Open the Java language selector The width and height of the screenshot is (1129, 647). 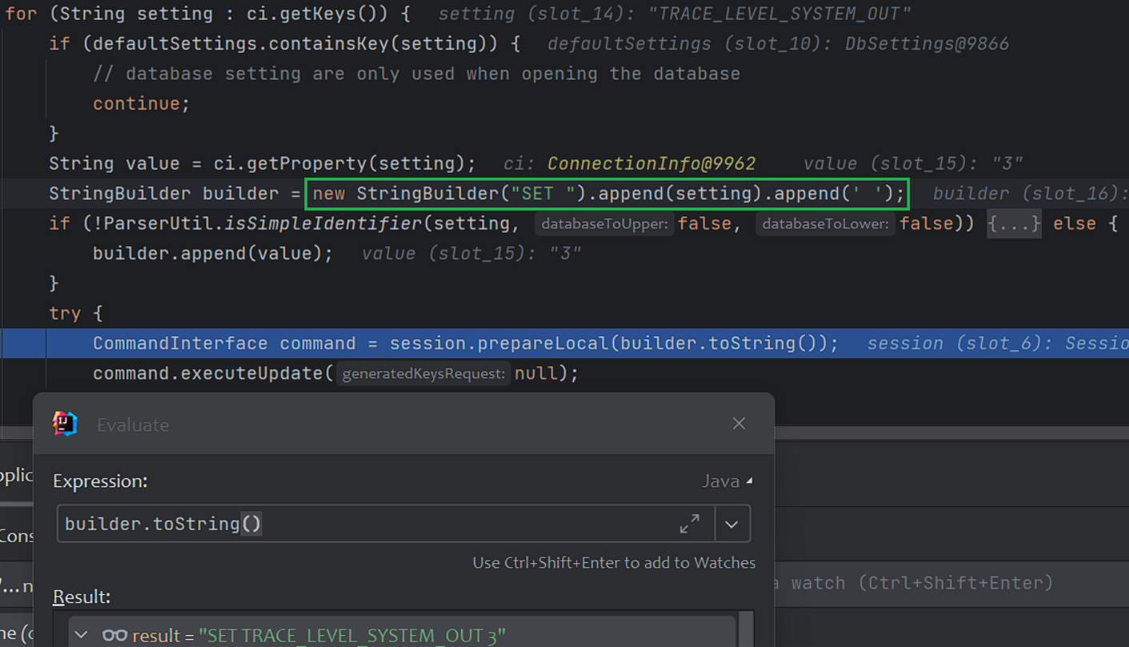pos(727,481)
